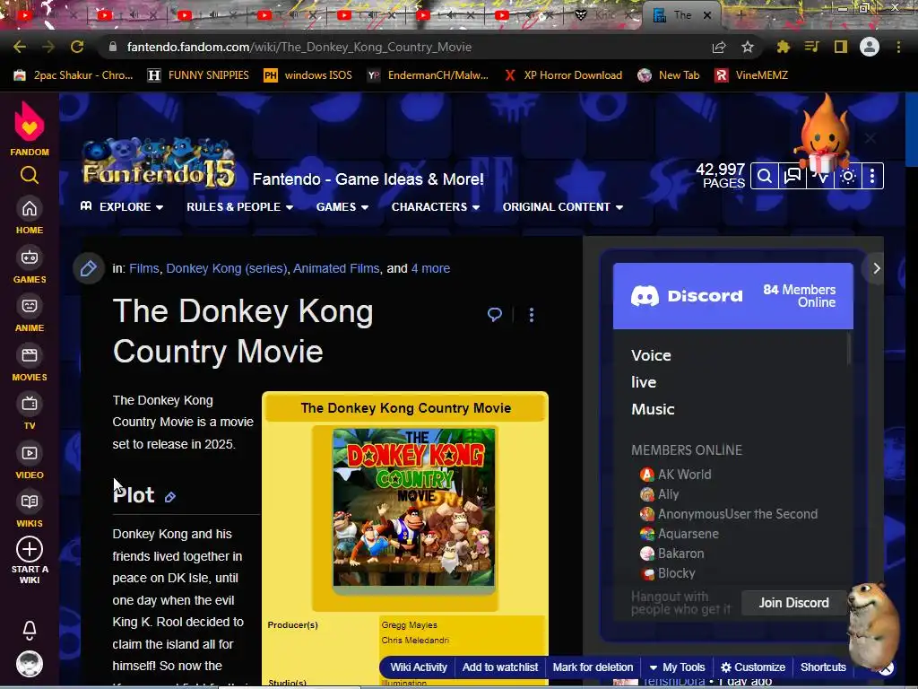Open Shortcuts in bottom toolbar
The width and height of the screenshot is (918, 689).
823,667
